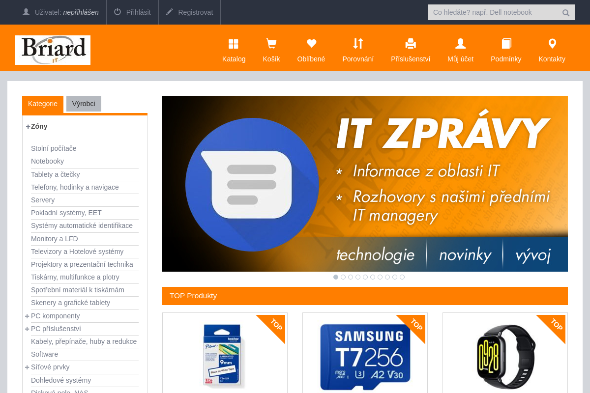Open the Košík shopping cart icon
Image resolution: width=590 pixels, height=393 pixels.
point(271,44)
